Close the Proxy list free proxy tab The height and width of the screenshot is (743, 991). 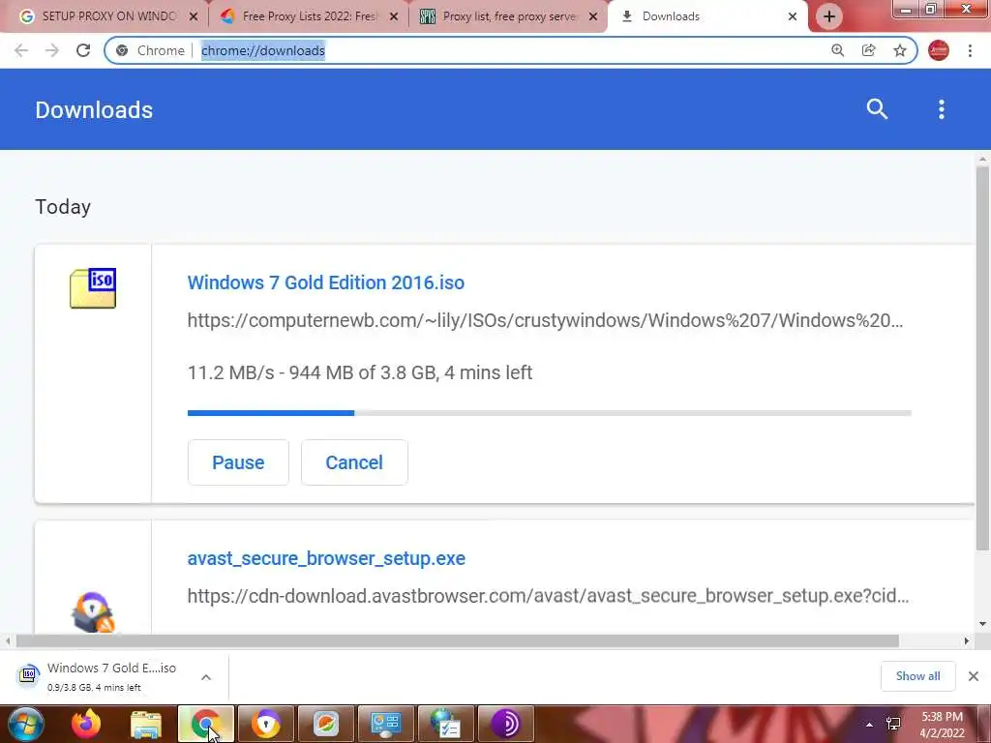coord(593,16)
